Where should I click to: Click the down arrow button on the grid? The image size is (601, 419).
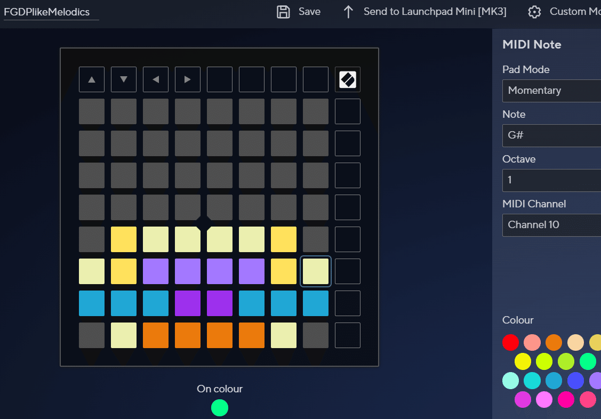pyautogui.click(x=123, y=79)
